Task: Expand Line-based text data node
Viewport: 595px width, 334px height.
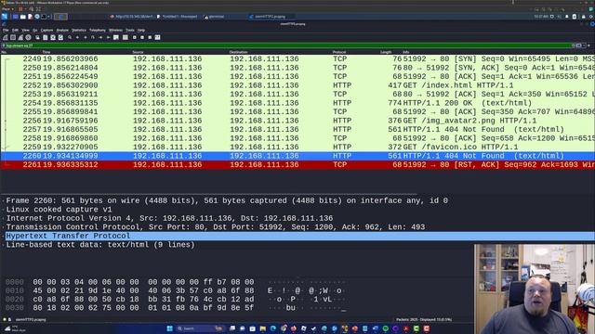Action: tap(4, 245)
